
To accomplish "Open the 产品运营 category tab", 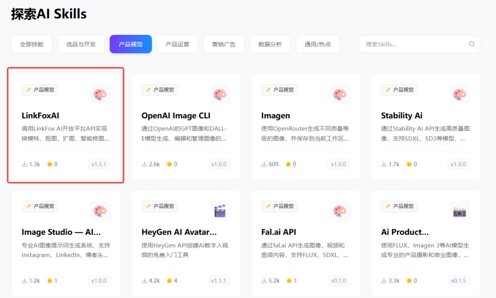I will (177, 44).
